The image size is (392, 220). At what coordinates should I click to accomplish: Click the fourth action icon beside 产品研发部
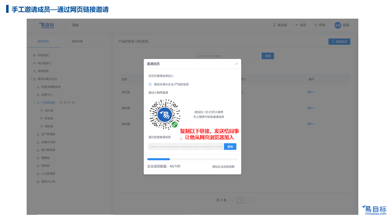pyautogui.click(x=73, y=102)
